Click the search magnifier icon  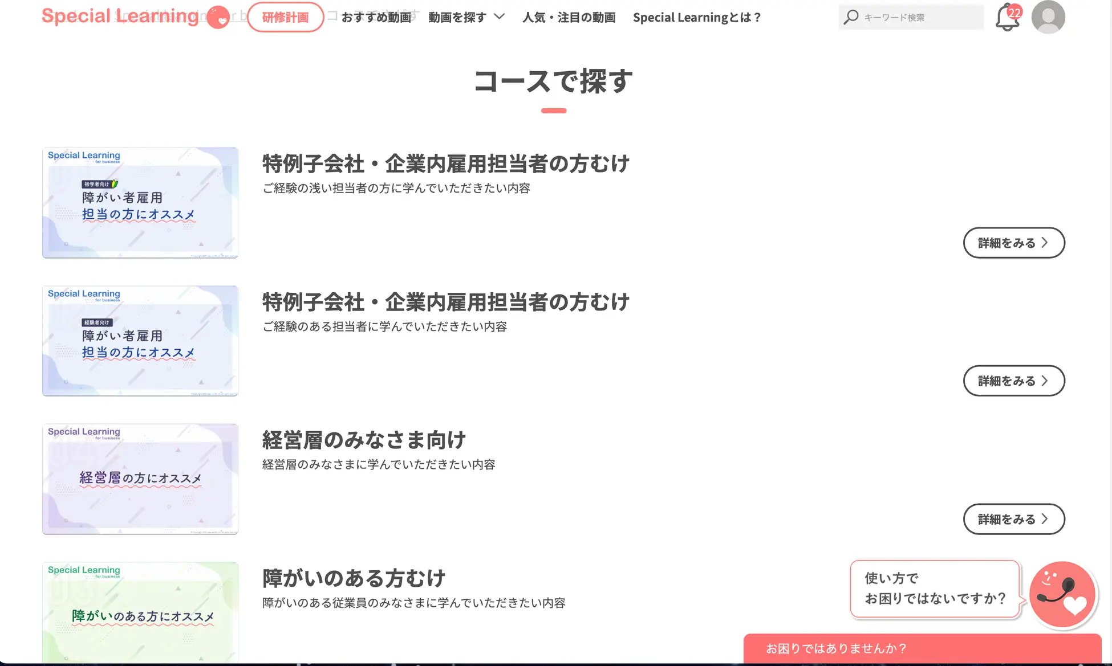point(851,17)
